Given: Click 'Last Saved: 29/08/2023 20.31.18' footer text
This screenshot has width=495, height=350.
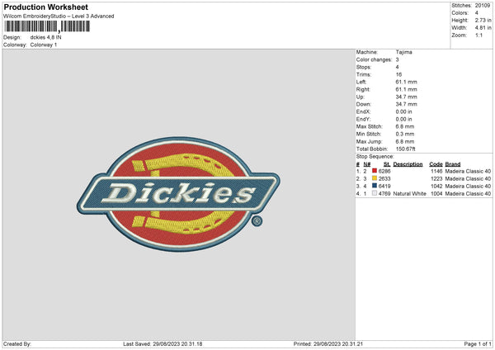Looking at the screenshot, I should tap(163, 343).
